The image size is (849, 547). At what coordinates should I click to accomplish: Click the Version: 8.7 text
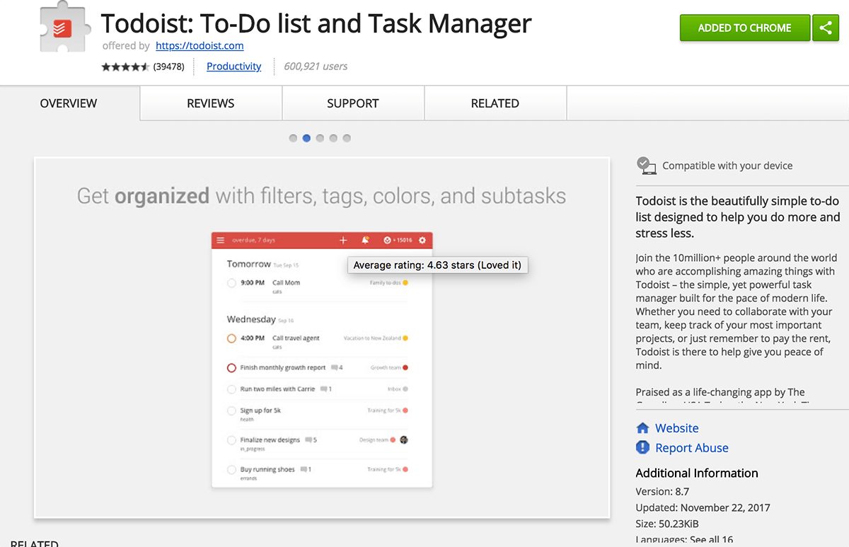point(662,491)
